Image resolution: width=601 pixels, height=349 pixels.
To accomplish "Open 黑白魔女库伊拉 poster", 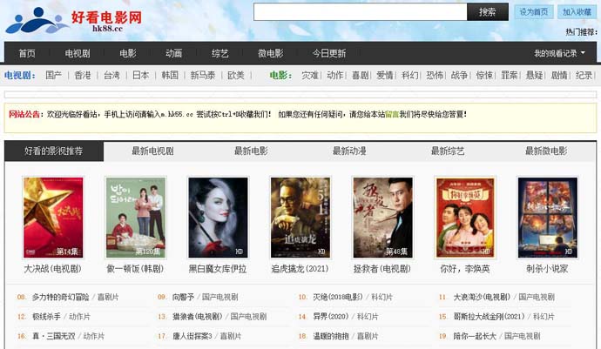I will point(218,218).
